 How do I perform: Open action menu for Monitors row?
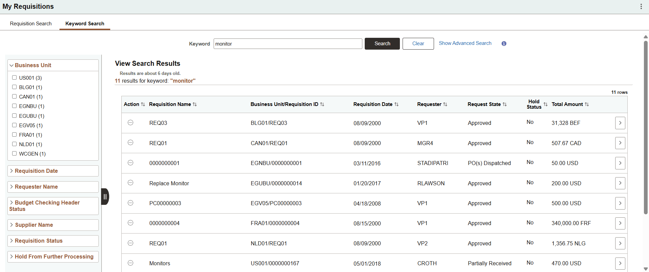(130, 263)
